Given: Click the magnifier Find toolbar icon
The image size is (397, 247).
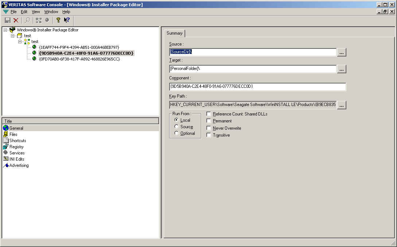Looking at the screenshot, I should pyautogui.click(x=27, y=20).
